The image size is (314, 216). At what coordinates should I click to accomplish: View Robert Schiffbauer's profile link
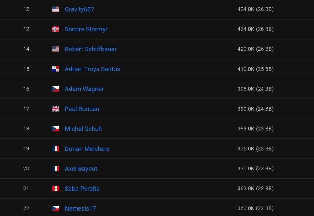click(x=90, y=49)
